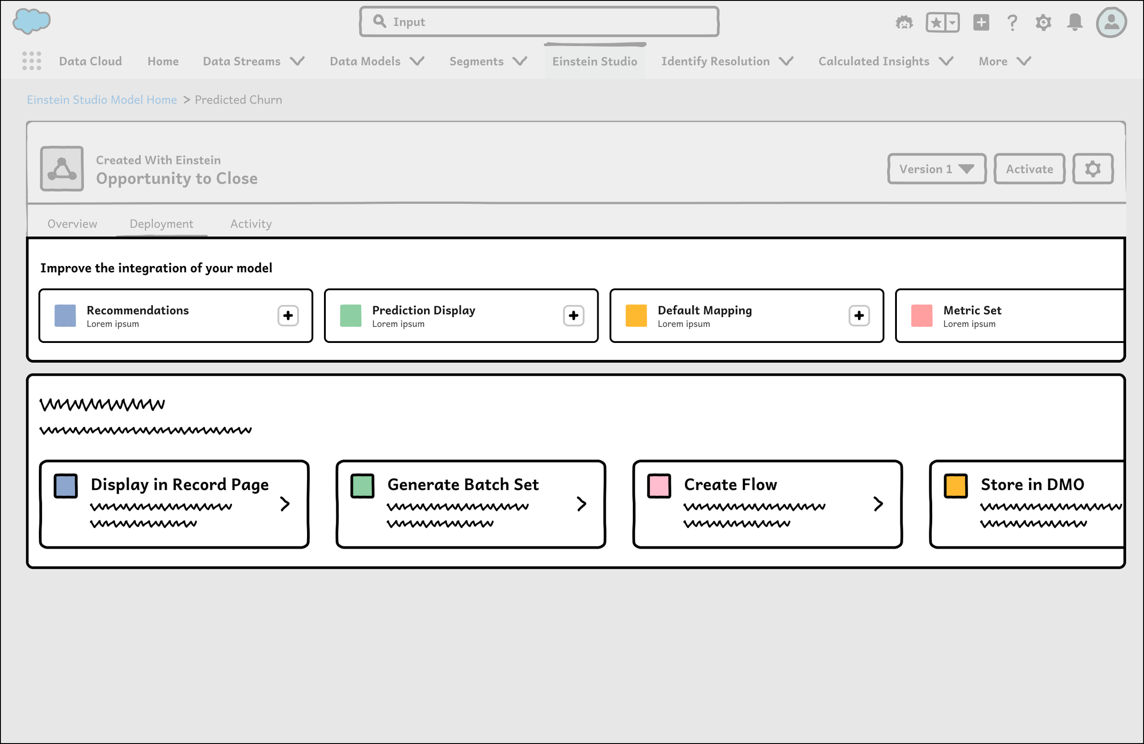
Task: Expand the Version 1 dropdown
Action: point(936,169)
